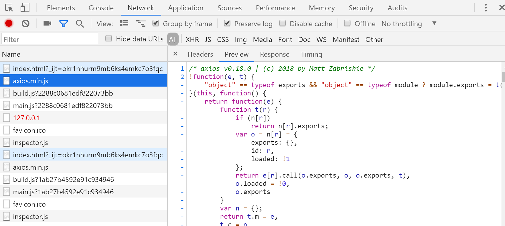
Task: Open the DevTools three-dot customize menu
Action: pyautogui.click(x=486, y=8)
